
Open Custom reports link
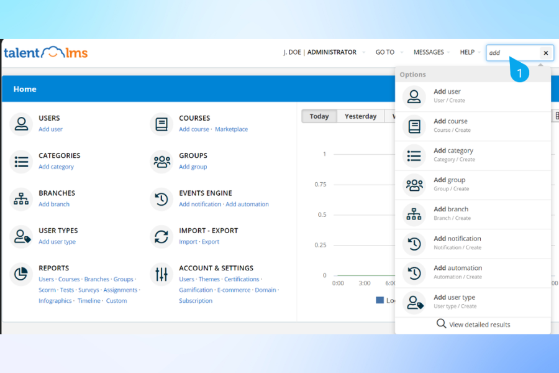(x=116, y=300)
